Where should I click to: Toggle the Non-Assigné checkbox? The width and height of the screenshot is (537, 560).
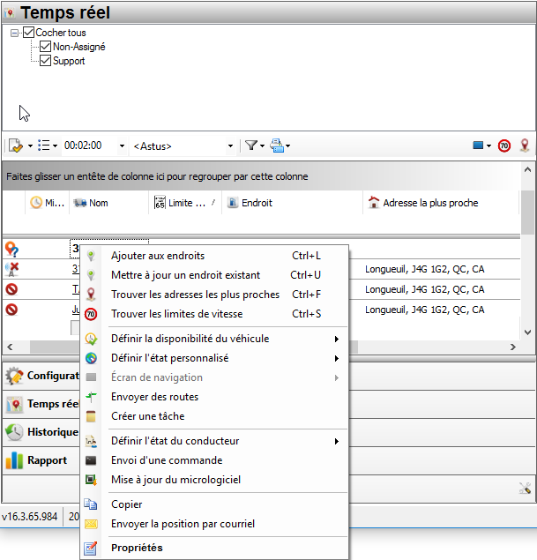pyautogui.click(x=46, y=47)
